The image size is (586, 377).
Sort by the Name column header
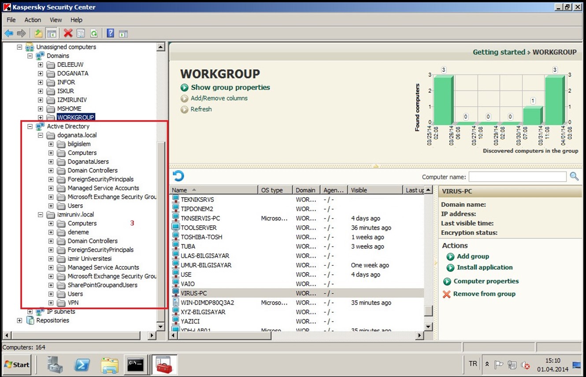pyautogui.click(x=214, y=190)
